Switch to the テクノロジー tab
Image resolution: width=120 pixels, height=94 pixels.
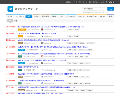[x=71, y=16]
